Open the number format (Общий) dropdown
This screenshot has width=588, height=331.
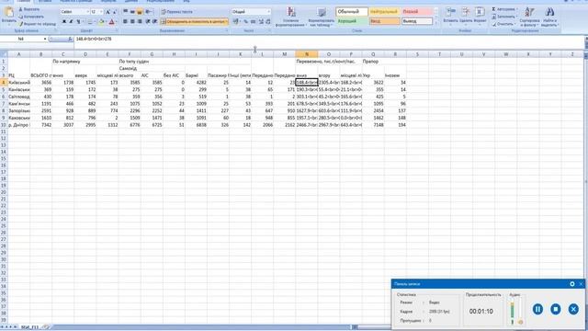point(268,12)
